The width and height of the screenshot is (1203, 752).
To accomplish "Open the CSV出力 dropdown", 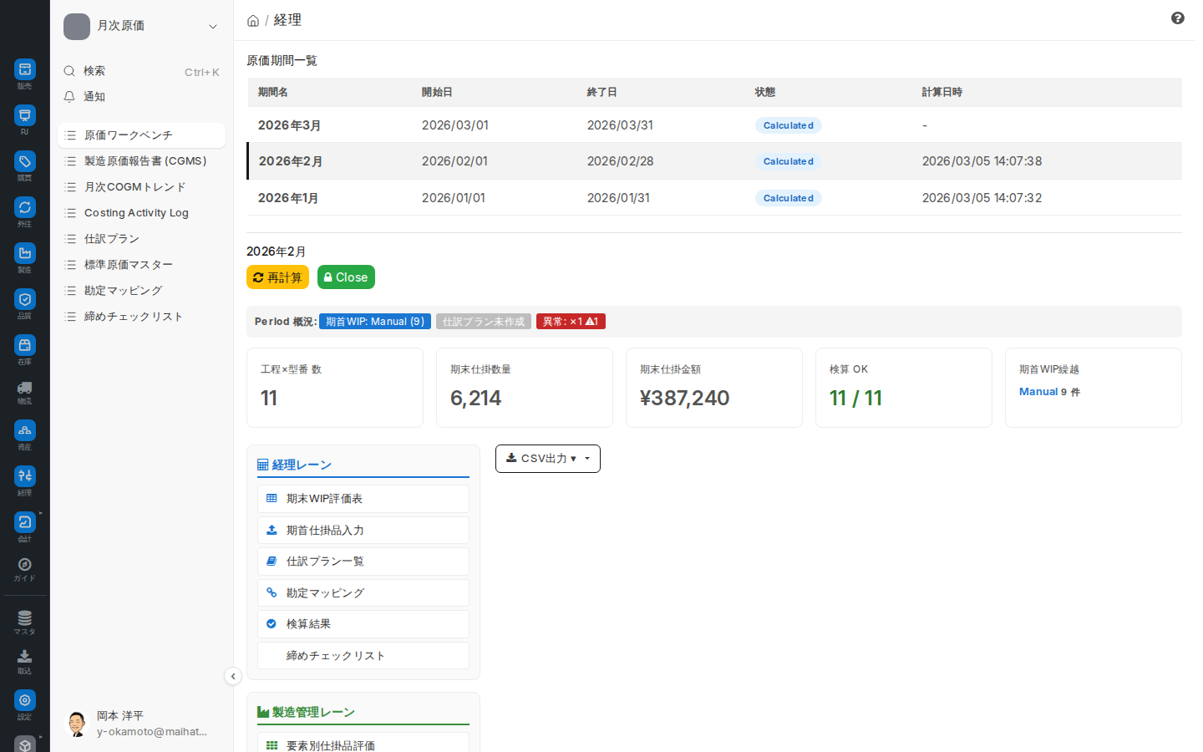I will (x=548, y=459).
